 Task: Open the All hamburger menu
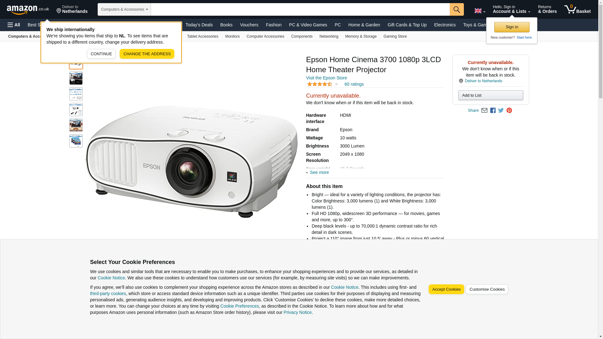pos(14,25)
